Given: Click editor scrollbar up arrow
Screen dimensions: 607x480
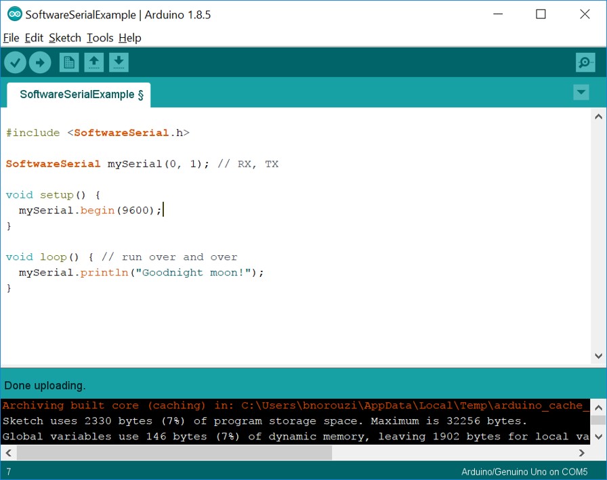Looking at the screenshot, I should [598, 116].
